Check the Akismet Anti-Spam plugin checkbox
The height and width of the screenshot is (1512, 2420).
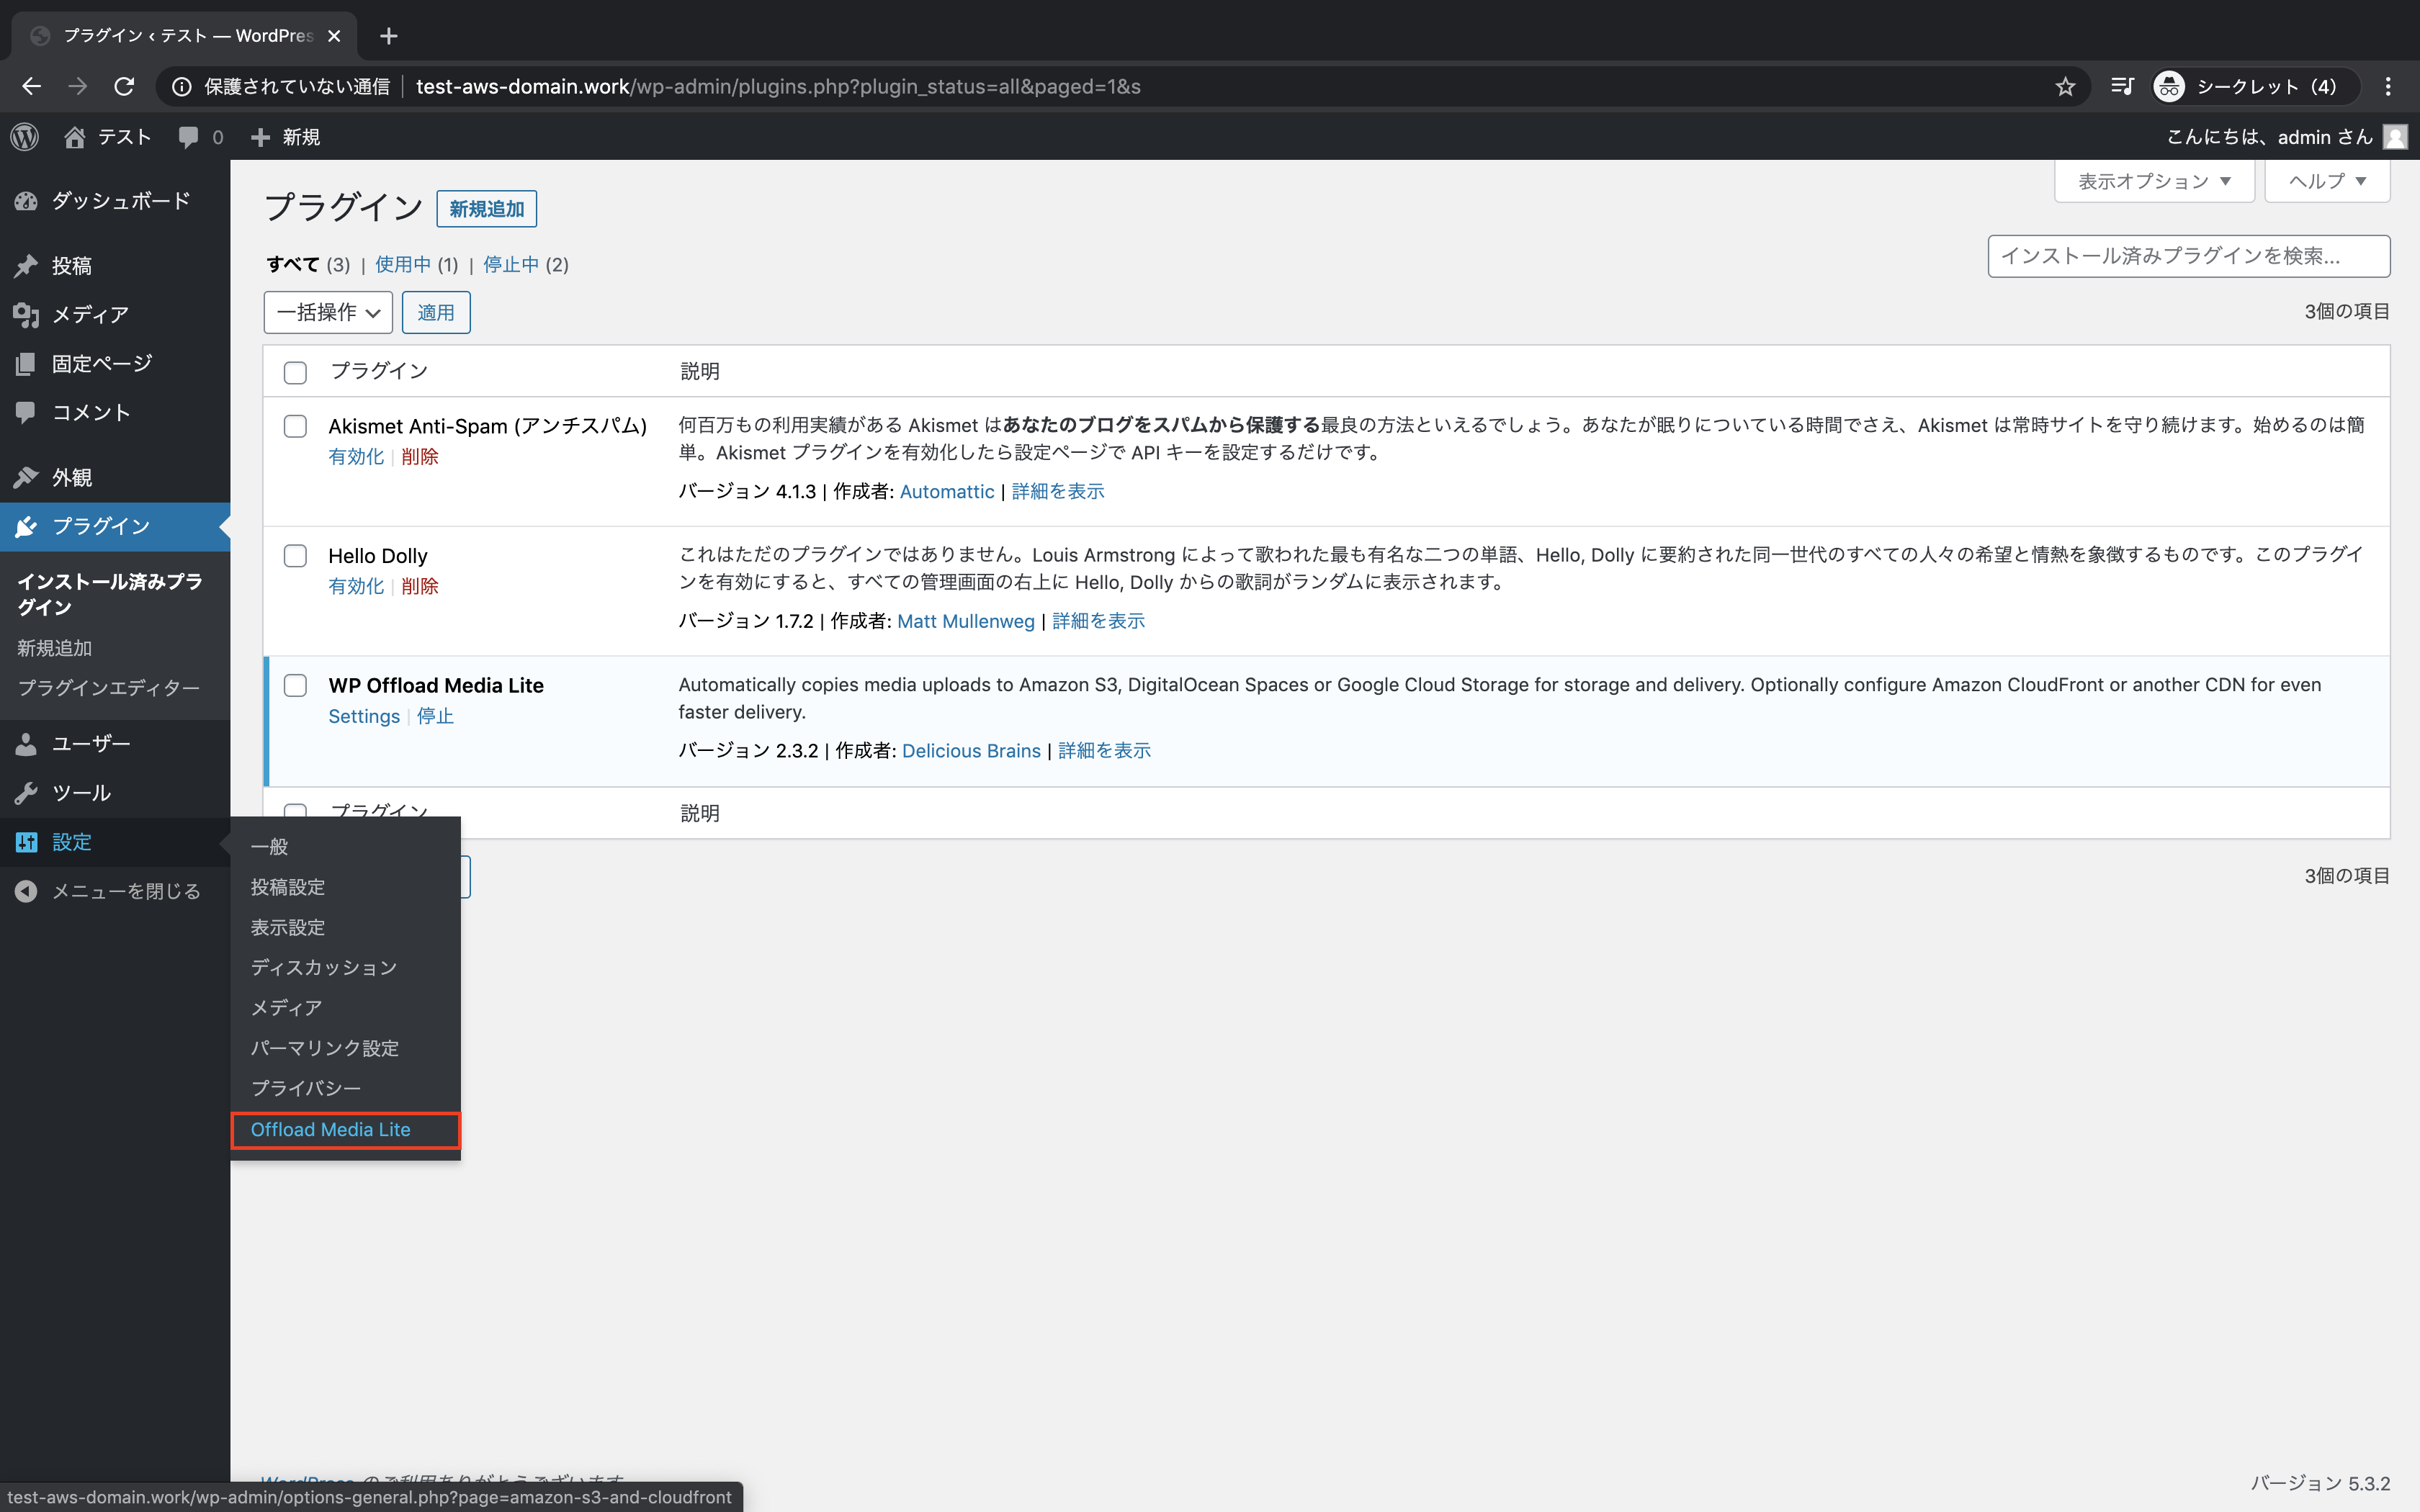click(x=295, y=426)
